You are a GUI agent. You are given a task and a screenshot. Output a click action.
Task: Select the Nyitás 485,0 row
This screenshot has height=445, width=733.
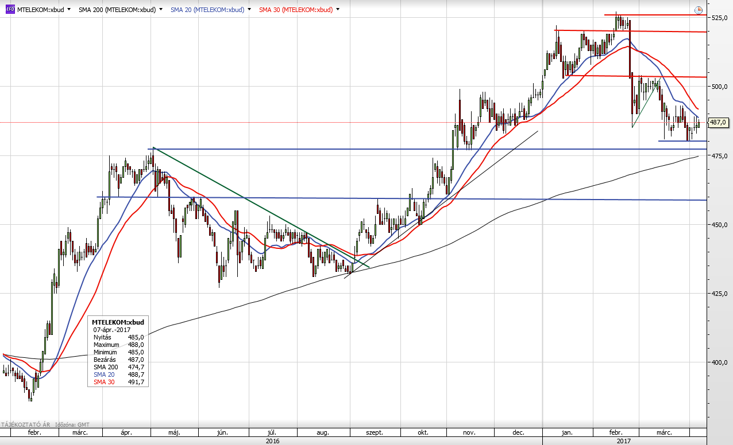[118, 337]
